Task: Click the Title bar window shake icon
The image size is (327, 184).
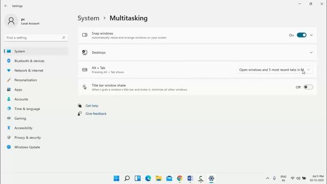Action: [85, 87]
